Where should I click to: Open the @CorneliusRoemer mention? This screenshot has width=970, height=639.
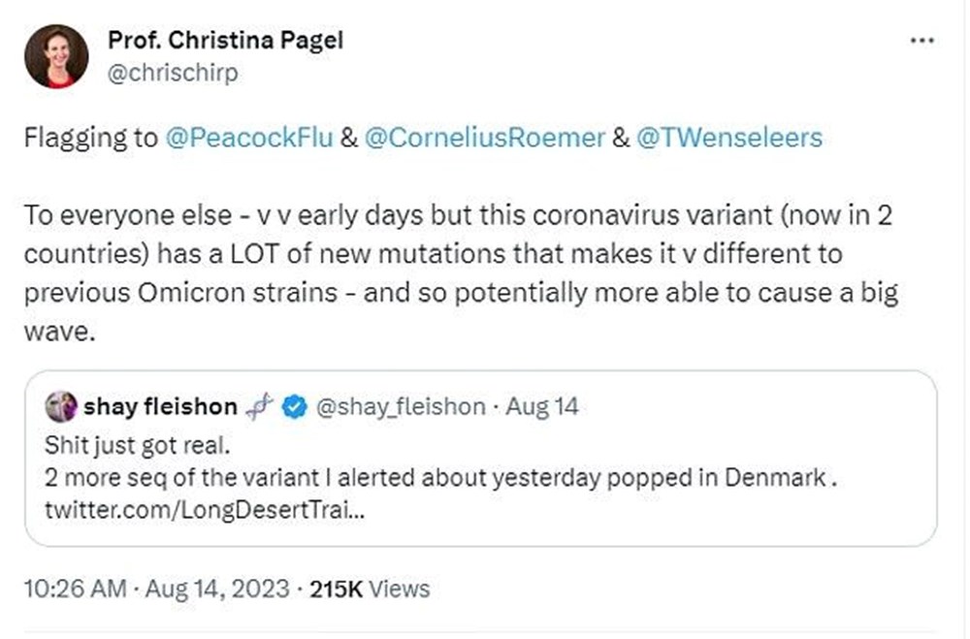[484, 138]
